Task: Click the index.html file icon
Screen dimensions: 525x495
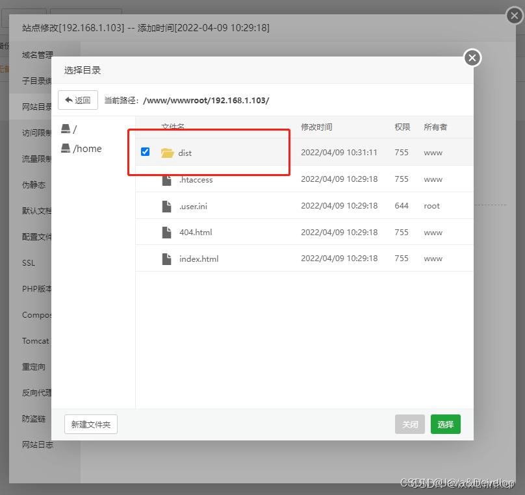Action: [x=167, y=259]
